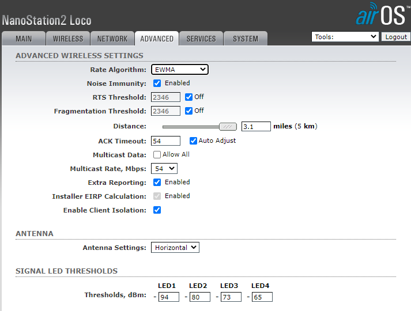411x311 pixels.
Task: Switch to the SYSTEM tab
Action: 246,39
